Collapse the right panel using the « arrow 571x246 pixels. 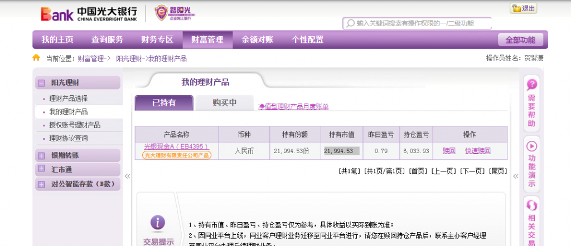(515, 176)
